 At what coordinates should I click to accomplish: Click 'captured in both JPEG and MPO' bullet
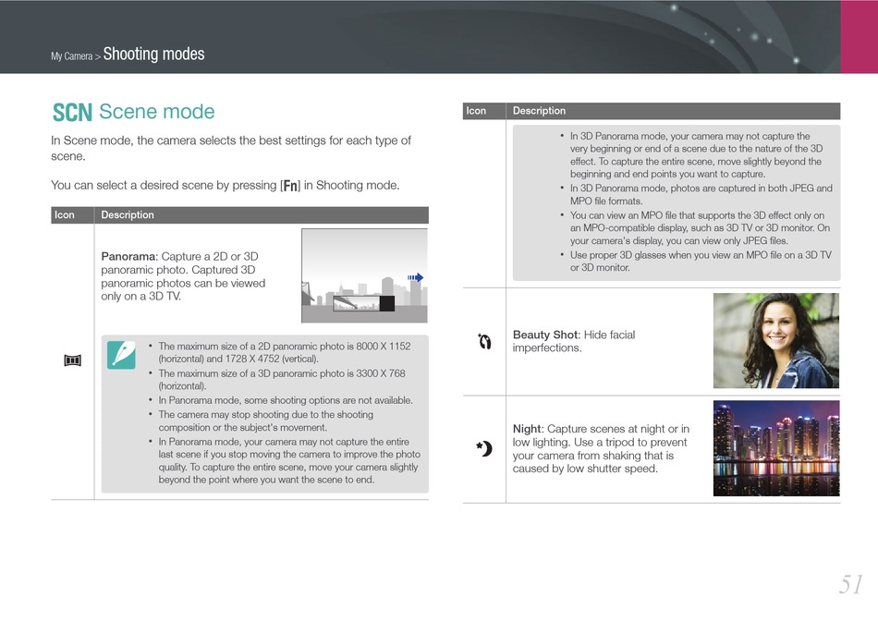(701, 194)
